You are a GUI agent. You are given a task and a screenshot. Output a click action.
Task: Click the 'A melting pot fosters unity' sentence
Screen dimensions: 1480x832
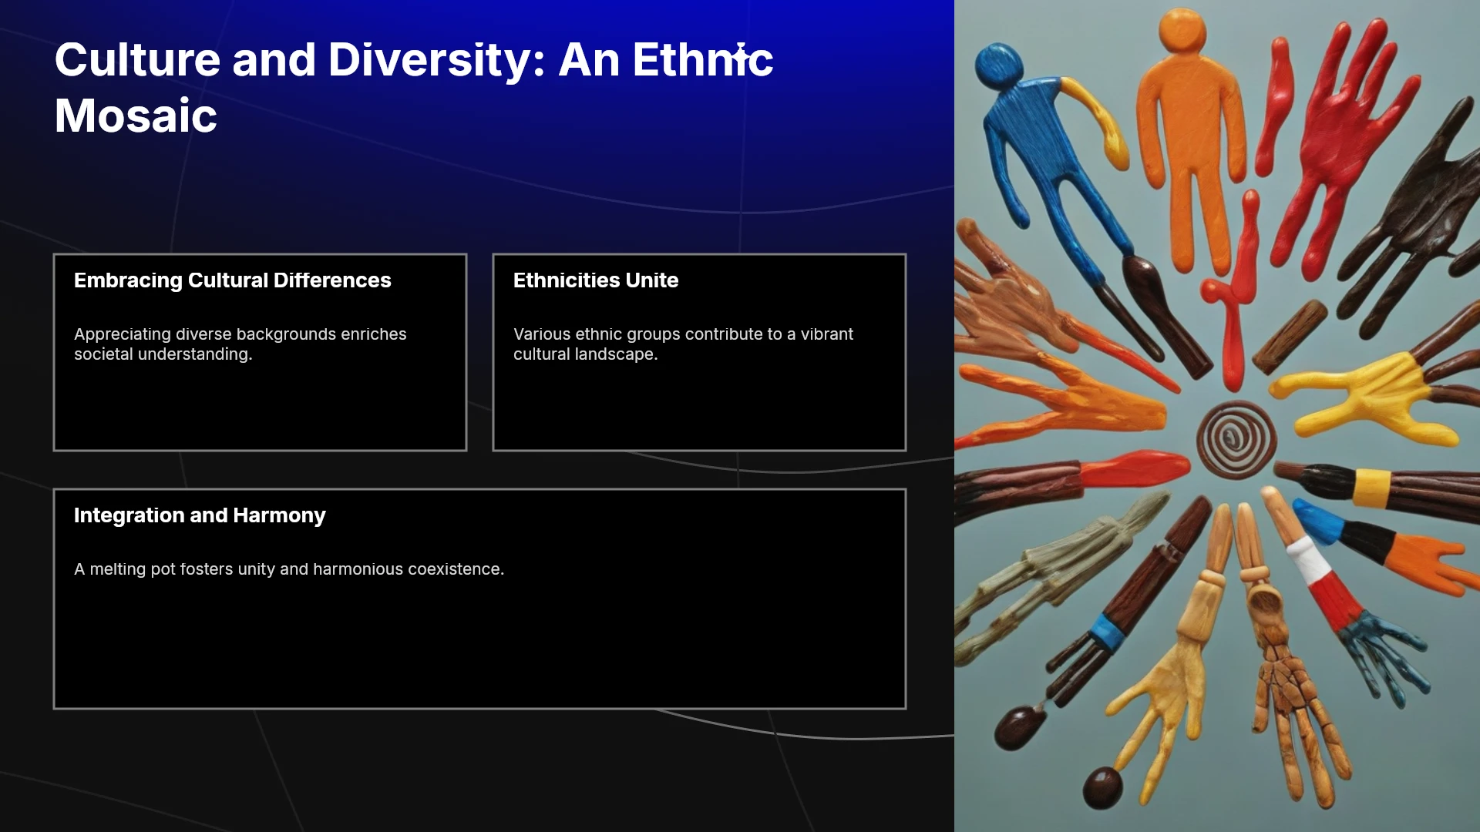[289, 569]
